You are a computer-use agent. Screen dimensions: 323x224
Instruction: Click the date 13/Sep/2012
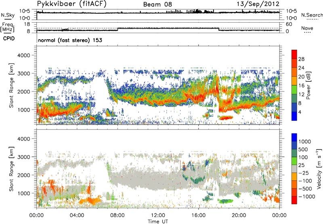258,4
